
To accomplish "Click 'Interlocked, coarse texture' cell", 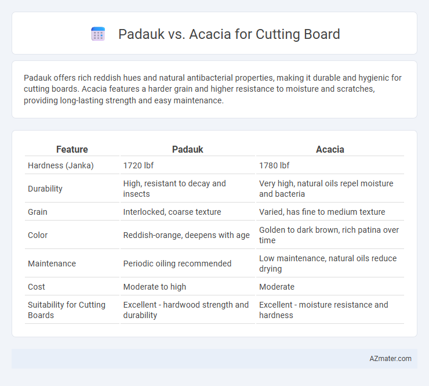I will pyautogui.click(x=172, y=212).
